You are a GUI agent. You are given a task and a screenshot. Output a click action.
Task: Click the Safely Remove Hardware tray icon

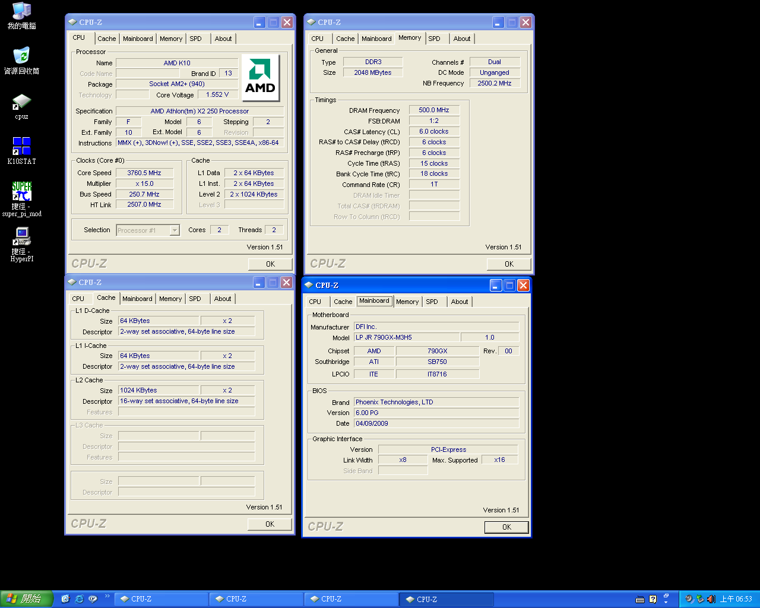(700, 599)
